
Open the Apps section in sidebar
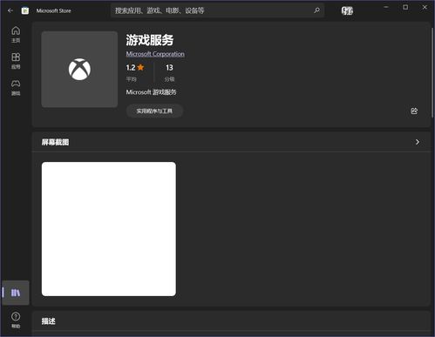pos(16,61)
